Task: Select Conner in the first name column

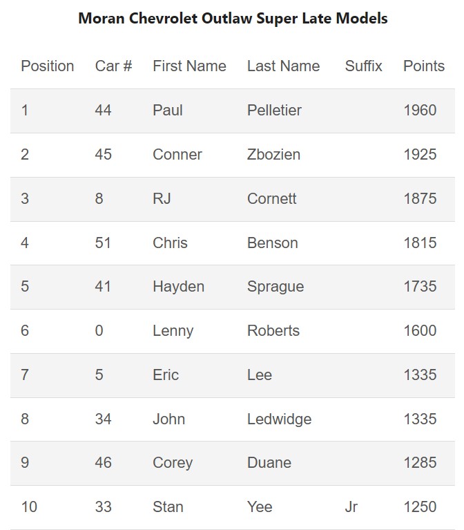Action: (177, 155)
